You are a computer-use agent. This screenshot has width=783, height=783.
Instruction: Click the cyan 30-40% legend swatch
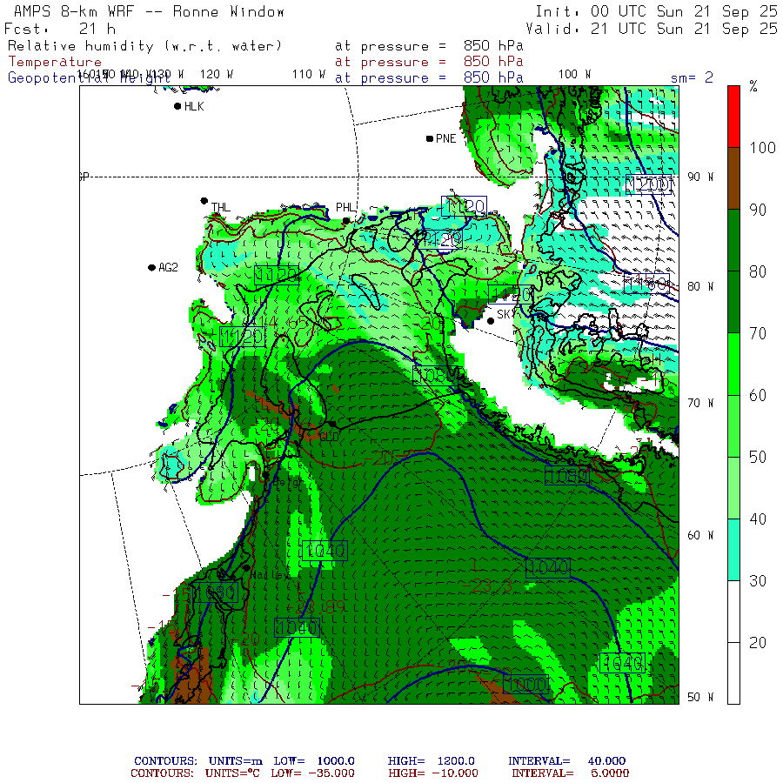pyautogui.click(x=733, y=549)
